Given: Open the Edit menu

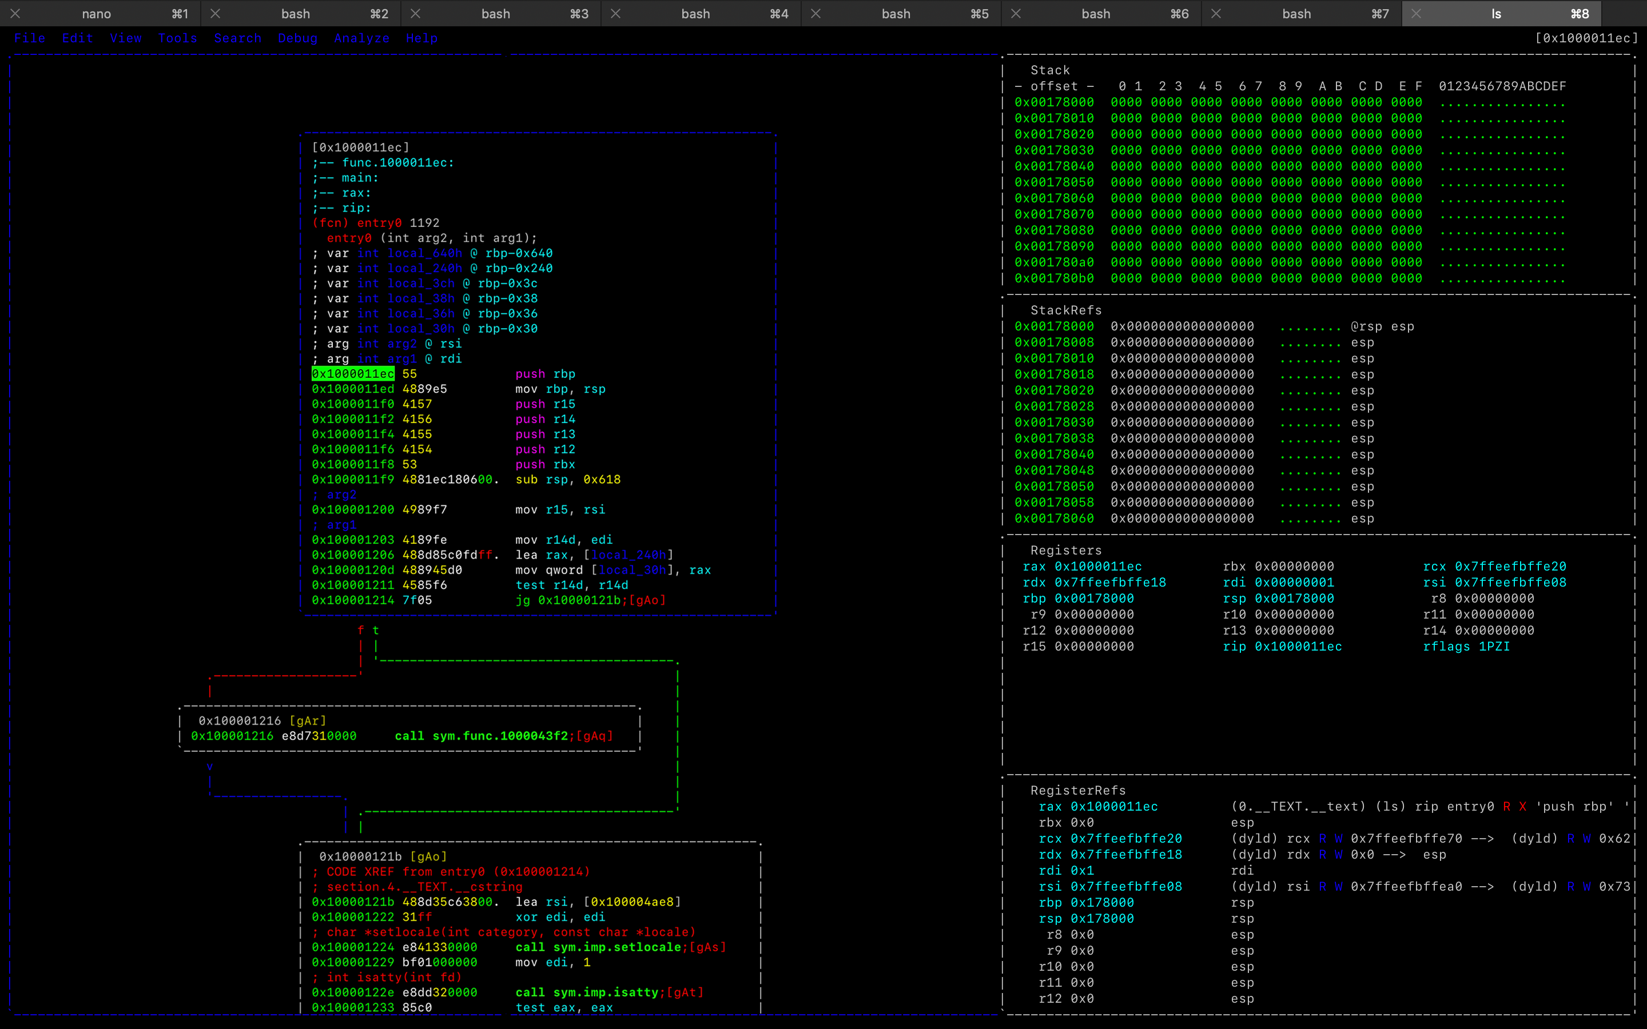Looking at the screenshot, I should click(x=78, y=38).
